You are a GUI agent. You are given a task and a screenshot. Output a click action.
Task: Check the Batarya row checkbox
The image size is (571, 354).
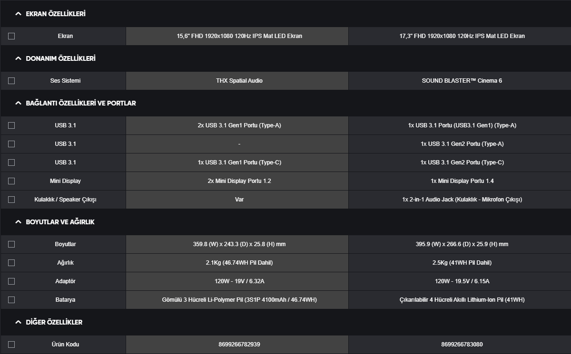(x=11, y=300)
